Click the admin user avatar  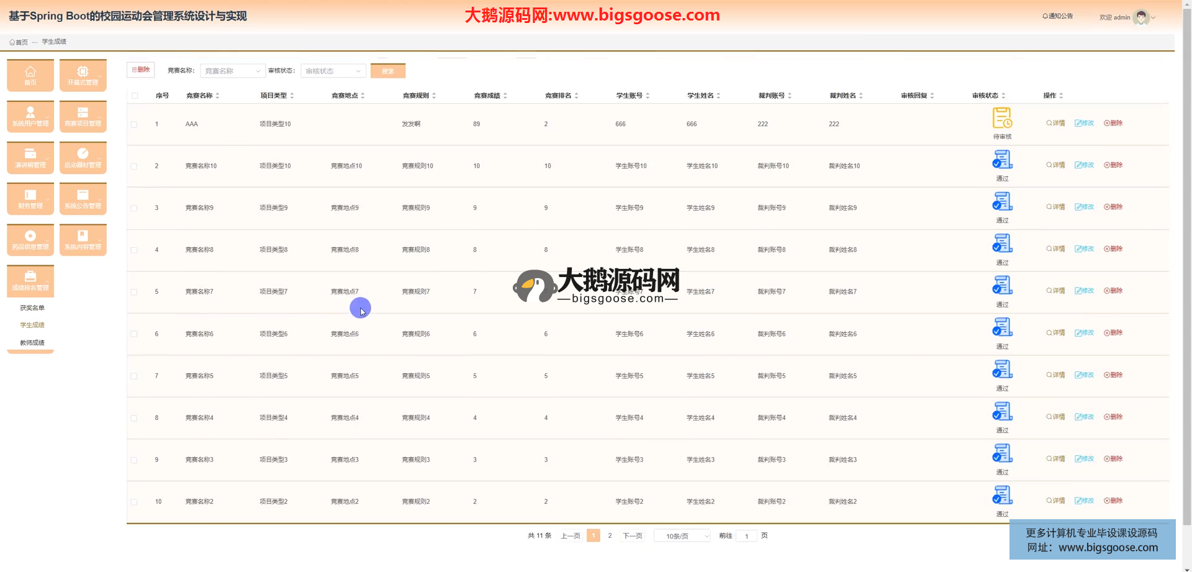pos(1140,17)
